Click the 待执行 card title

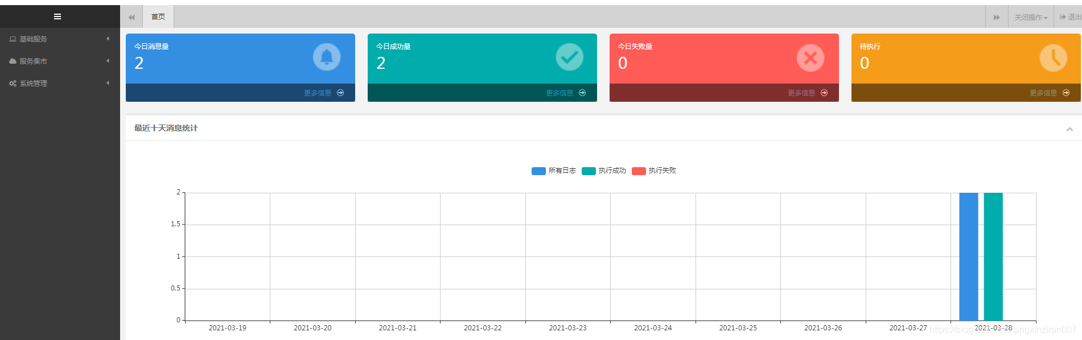[870, 47]
